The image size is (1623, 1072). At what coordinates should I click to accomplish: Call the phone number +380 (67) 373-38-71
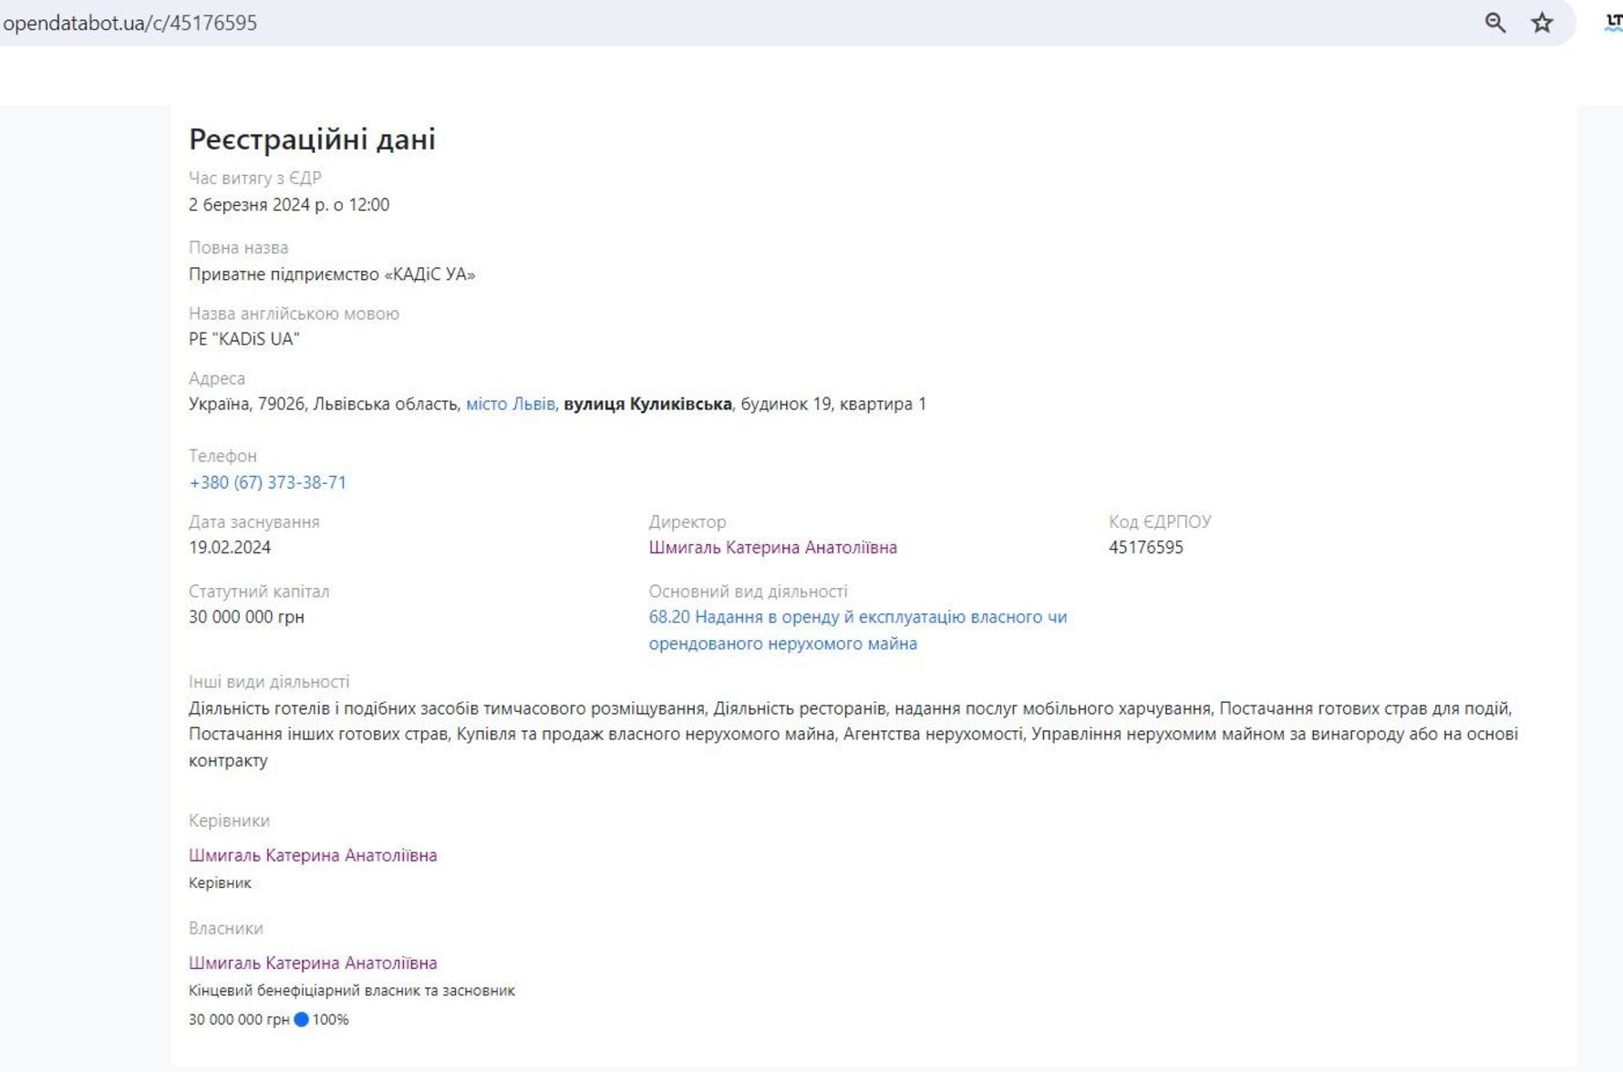tap(267, 482)
